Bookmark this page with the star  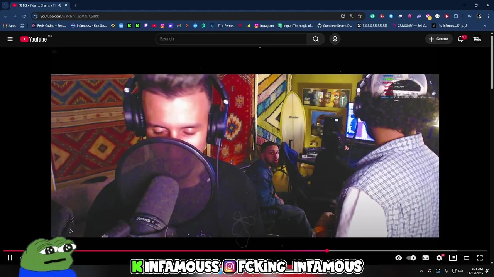(360, 16)
